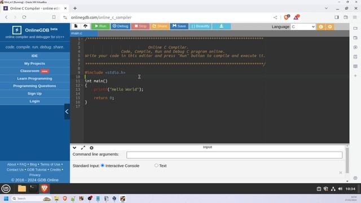Beautify the source code

200,27
